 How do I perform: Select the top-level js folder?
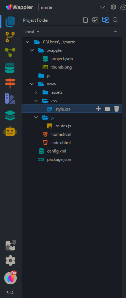click(x=49, y=76)
